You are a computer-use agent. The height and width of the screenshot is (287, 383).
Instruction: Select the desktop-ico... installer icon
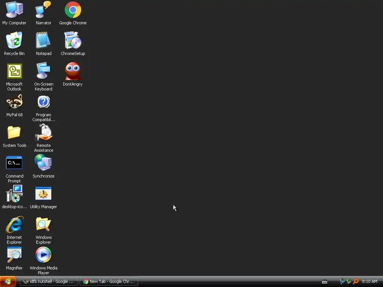tap(15, 194)
